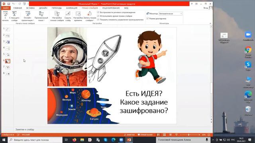Select slide 8 thumbnail
Viewport: 255px width, 143px height.
8,74
